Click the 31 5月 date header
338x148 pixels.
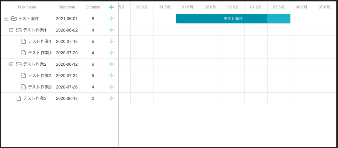(165, 7)
